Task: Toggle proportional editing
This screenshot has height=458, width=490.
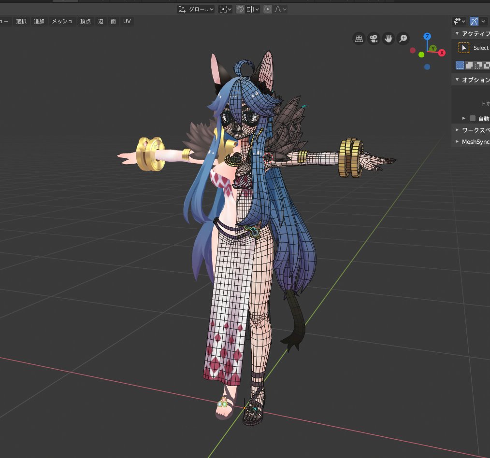Action: 268,9
